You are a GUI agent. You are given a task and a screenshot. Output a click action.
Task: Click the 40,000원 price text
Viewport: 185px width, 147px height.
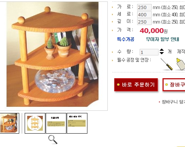[x=153, y=31]
